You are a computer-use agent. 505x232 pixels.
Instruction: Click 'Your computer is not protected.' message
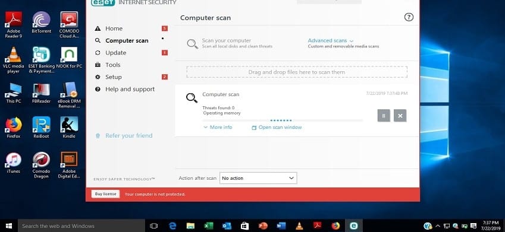tap(155, 195)
